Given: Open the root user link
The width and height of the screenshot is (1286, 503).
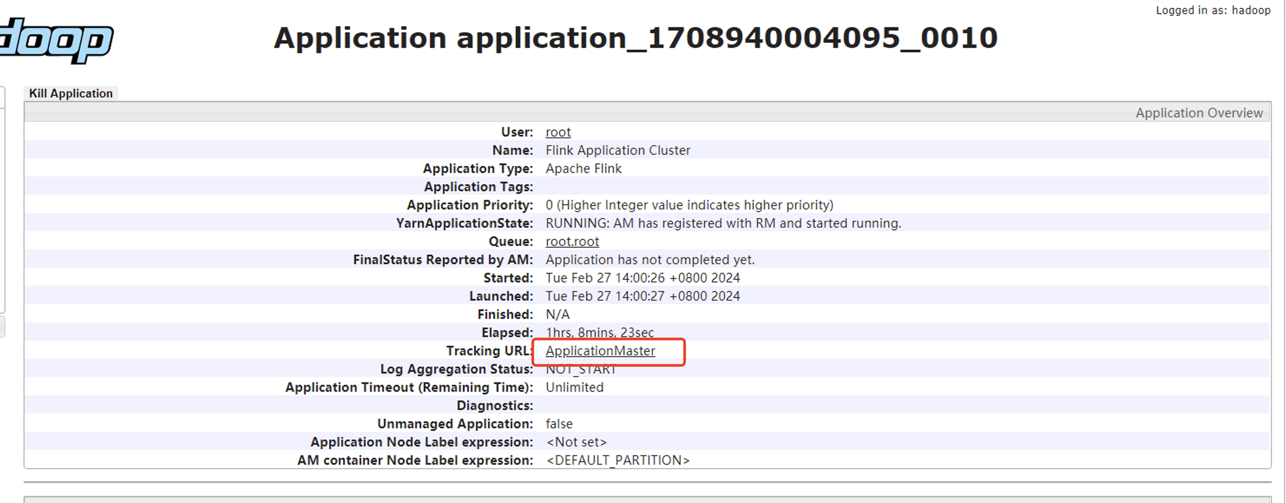Looking at the screenshot, I should click(557, 132).
